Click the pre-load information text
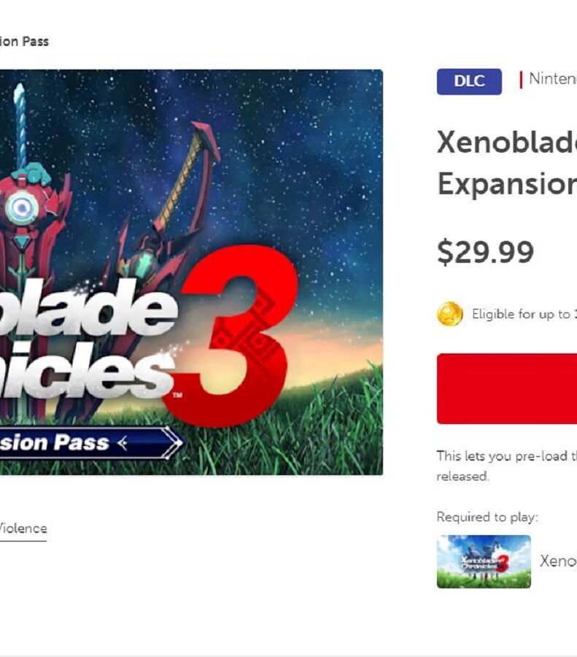Screen dimensions: 577x657 507,466
